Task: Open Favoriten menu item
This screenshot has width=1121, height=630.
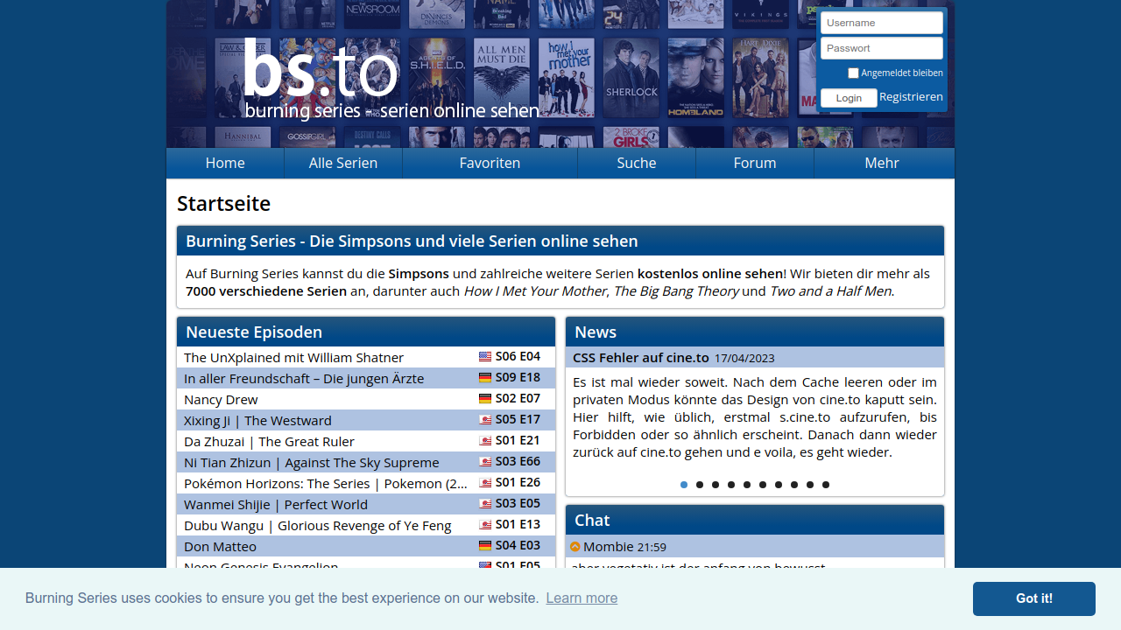Action: click(x=490, y=163)
